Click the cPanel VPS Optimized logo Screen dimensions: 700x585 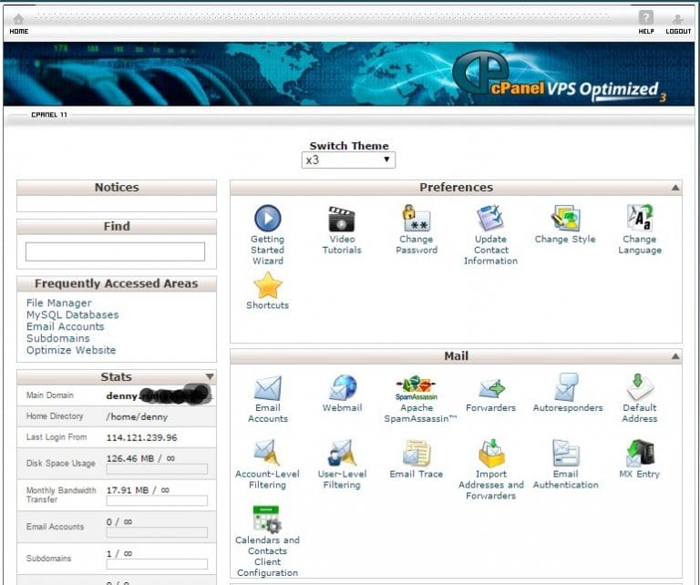point(559,76)
